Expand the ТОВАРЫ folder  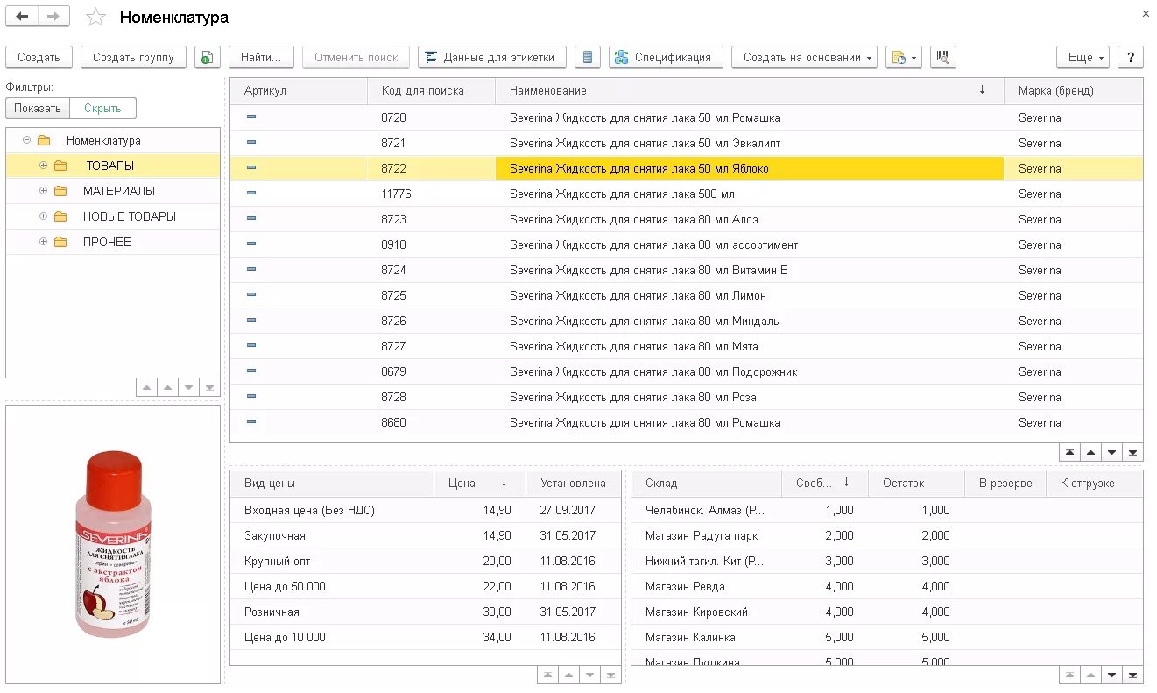[x=43, y=166]
